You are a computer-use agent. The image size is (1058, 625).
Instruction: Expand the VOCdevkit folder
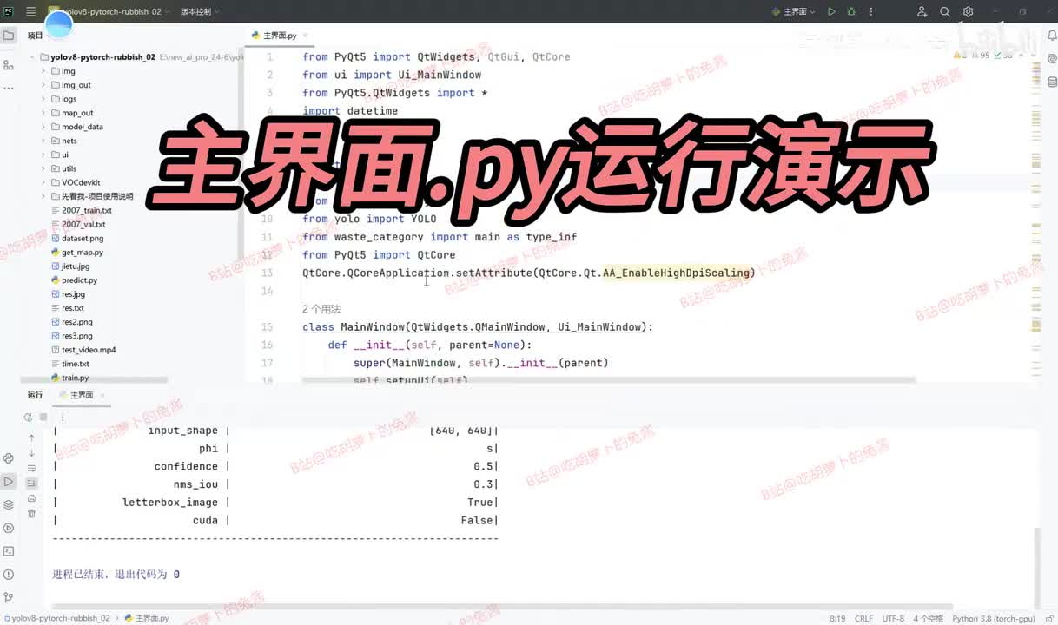(44, 182)
